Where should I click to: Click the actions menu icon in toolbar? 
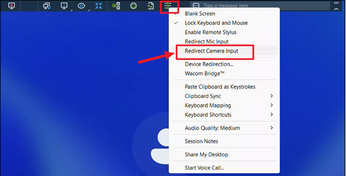(168, 6)
